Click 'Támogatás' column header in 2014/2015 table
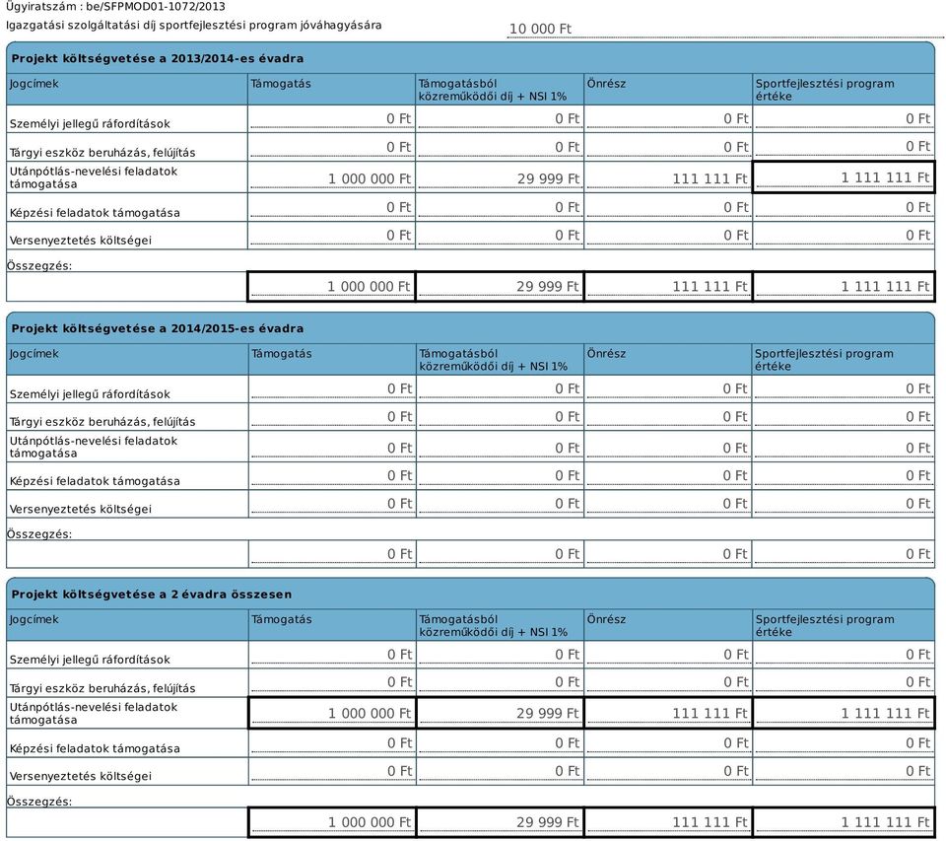 pyautogui.click(x=281, y=353)
